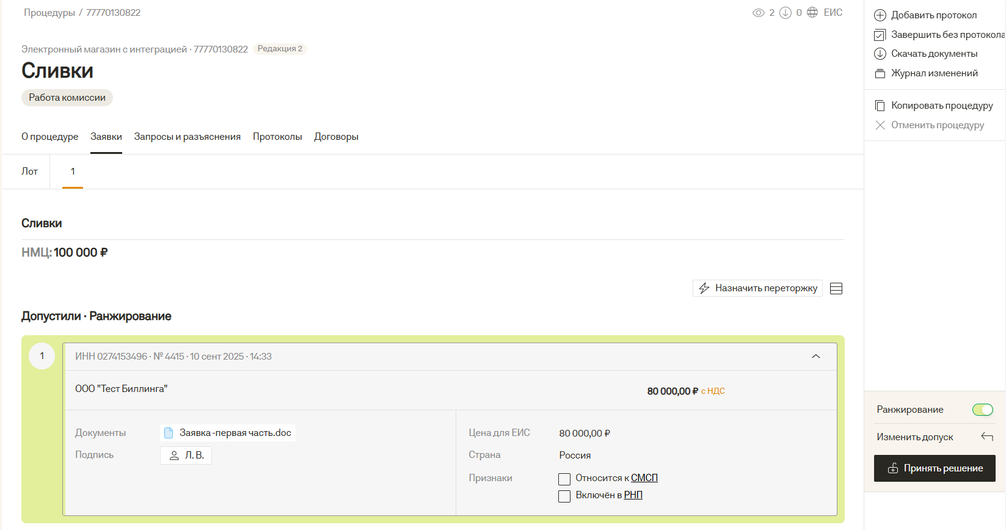Switch list layout using the table view icon
This screenshot has height=530, width=1006.
point(836,289)
